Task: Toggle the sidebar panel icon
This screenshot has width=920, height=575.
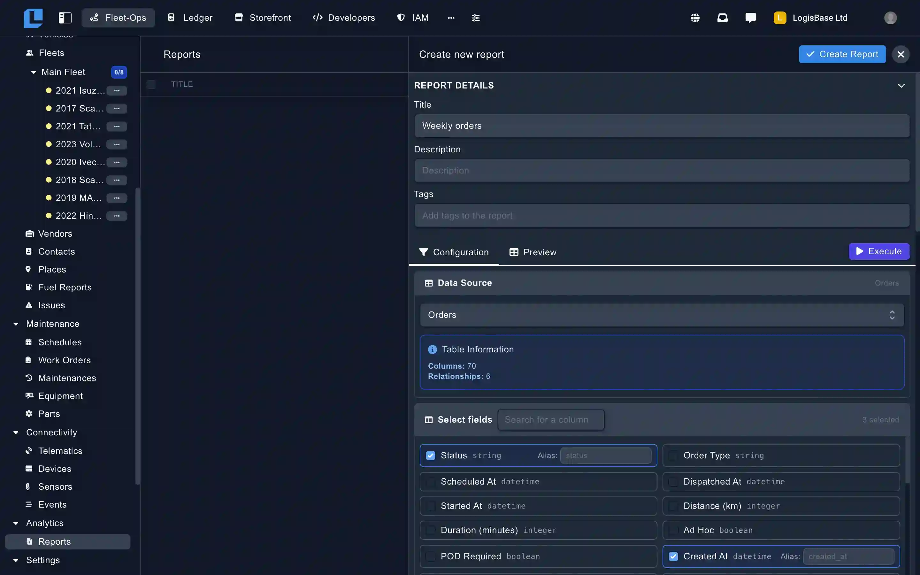Action: 65,18
